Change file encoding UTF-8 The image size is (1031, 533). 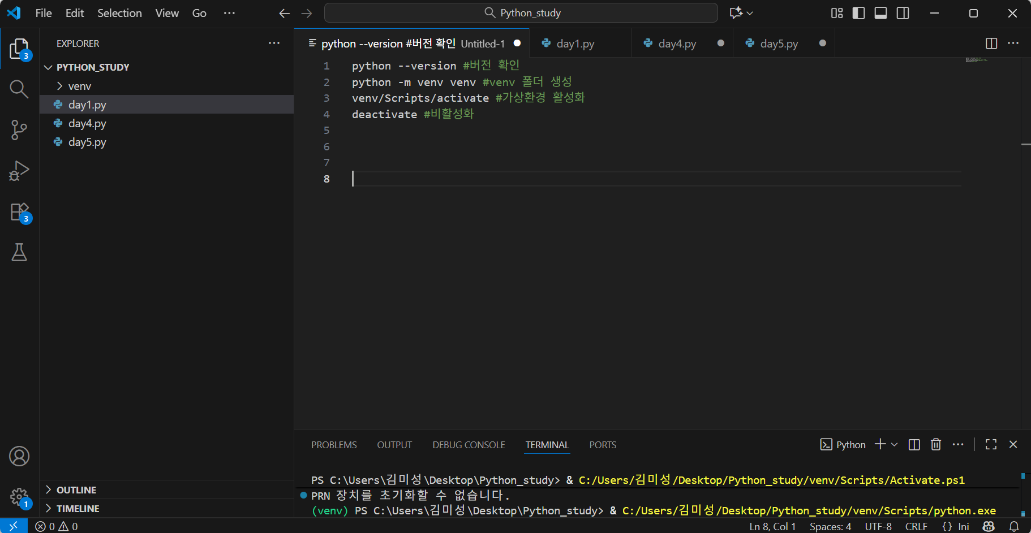click(x=878, y=526)
